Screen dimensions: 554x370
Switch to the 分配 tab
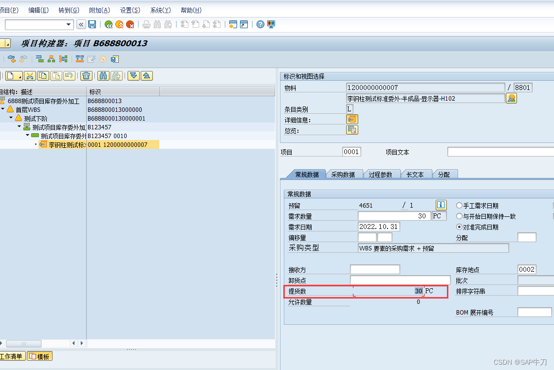[x=444, y=174]
